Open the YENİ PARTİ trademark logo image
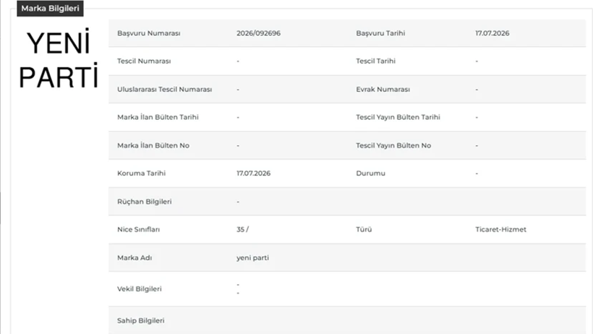 point(59,59)
